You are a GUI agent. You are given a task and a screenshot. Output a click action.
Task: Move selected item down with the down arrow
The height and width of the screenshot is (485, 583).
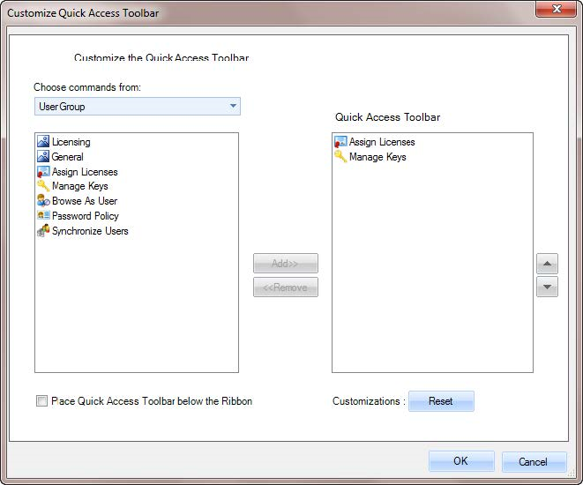(x=547, y=287)
